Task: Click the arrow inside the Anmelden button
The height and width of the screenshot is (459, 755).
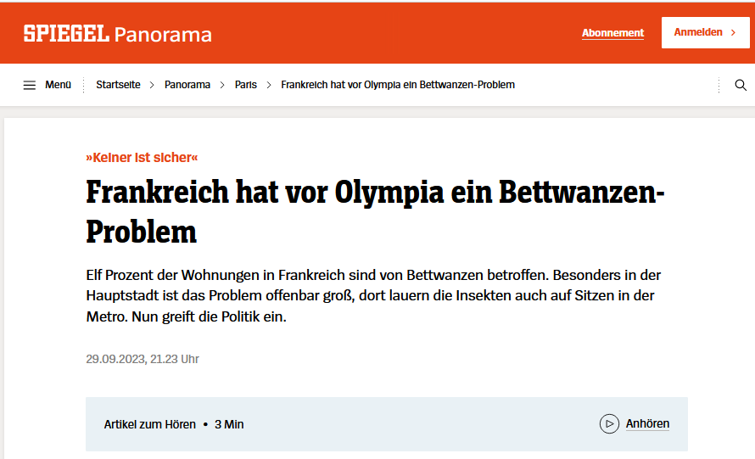Action: pos(733,32)
